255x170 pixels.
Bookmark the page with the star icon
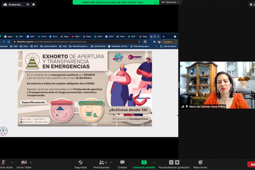pyautogui.click(x=139, y=42)
